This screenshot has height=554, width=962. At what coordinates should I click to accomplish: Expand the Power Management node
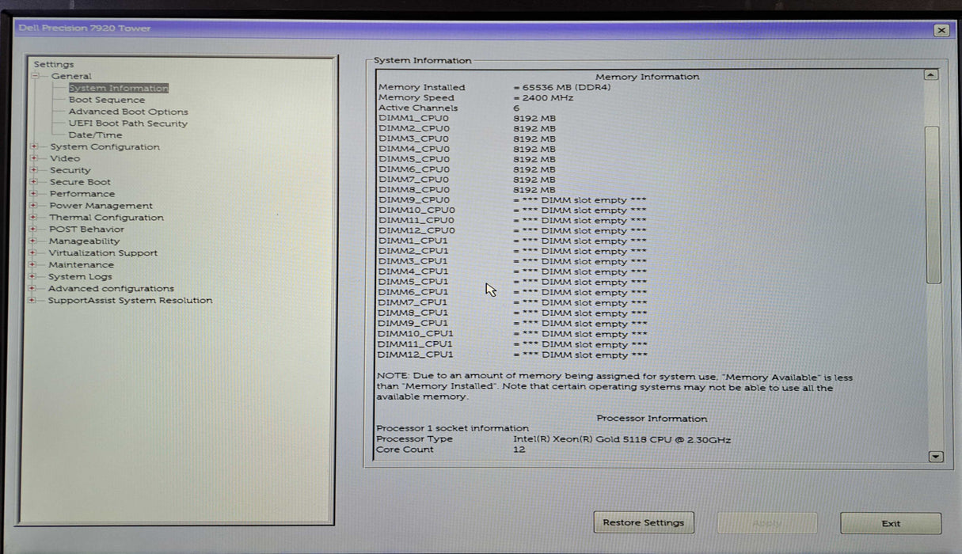[33, 206]
